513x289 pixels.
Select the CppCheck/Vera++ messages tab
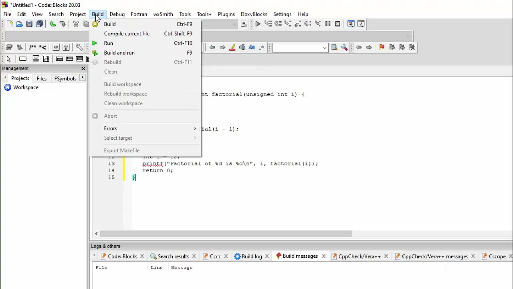point(435,256)
